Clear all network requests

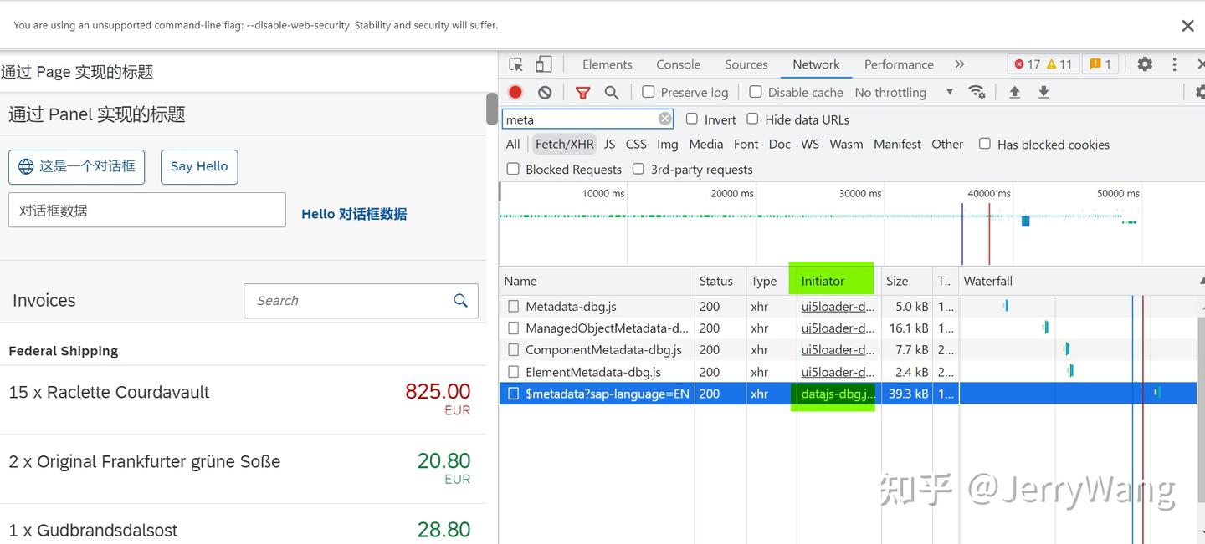(545, 92)
